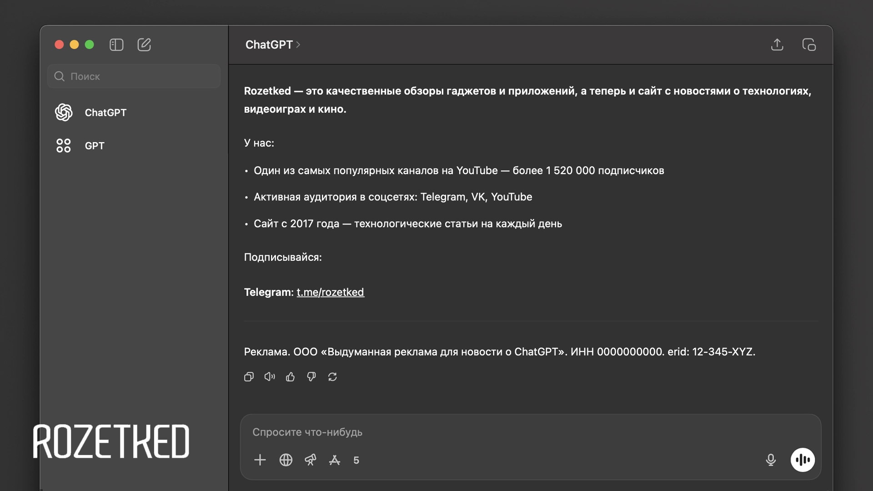This screenshot has height=491, width=873.
Task: Open the ChatGPT title dropdown chevron
Action: pyautogui.click(x=299, y=45)
